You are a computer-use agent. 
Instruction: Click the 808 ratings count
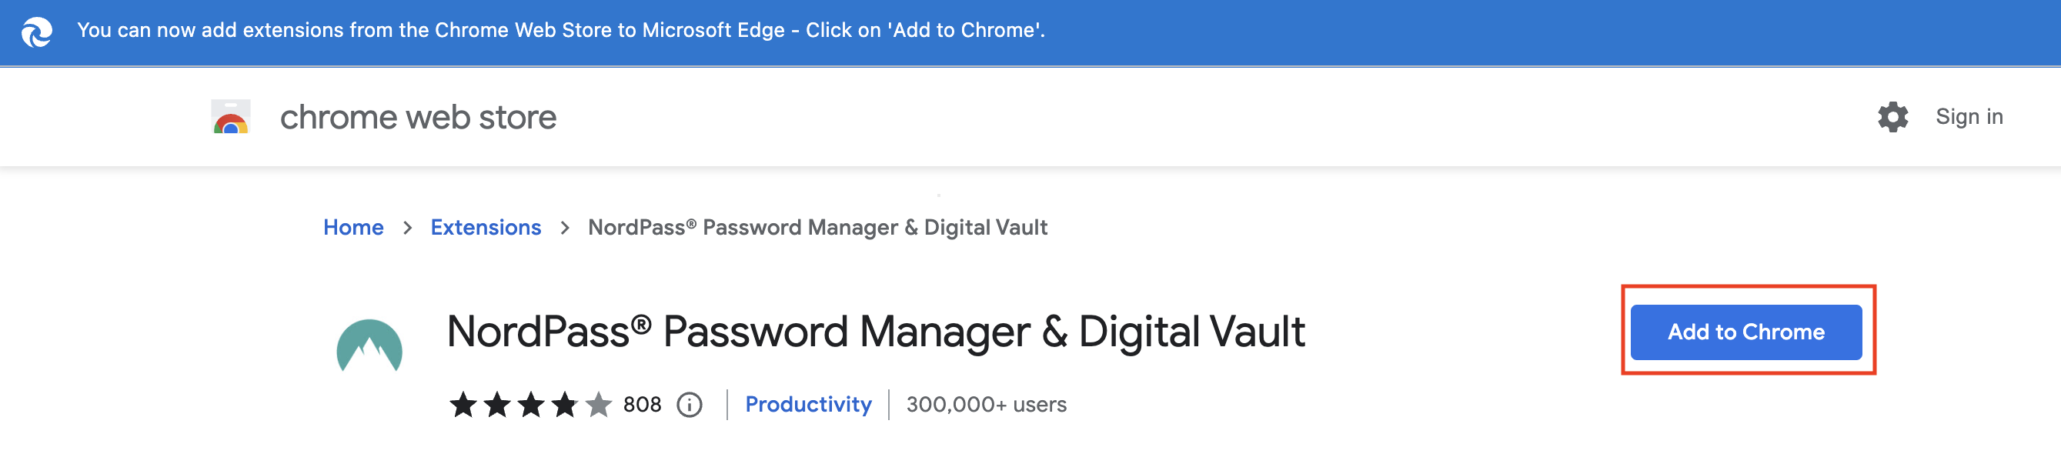click(642, 405)
